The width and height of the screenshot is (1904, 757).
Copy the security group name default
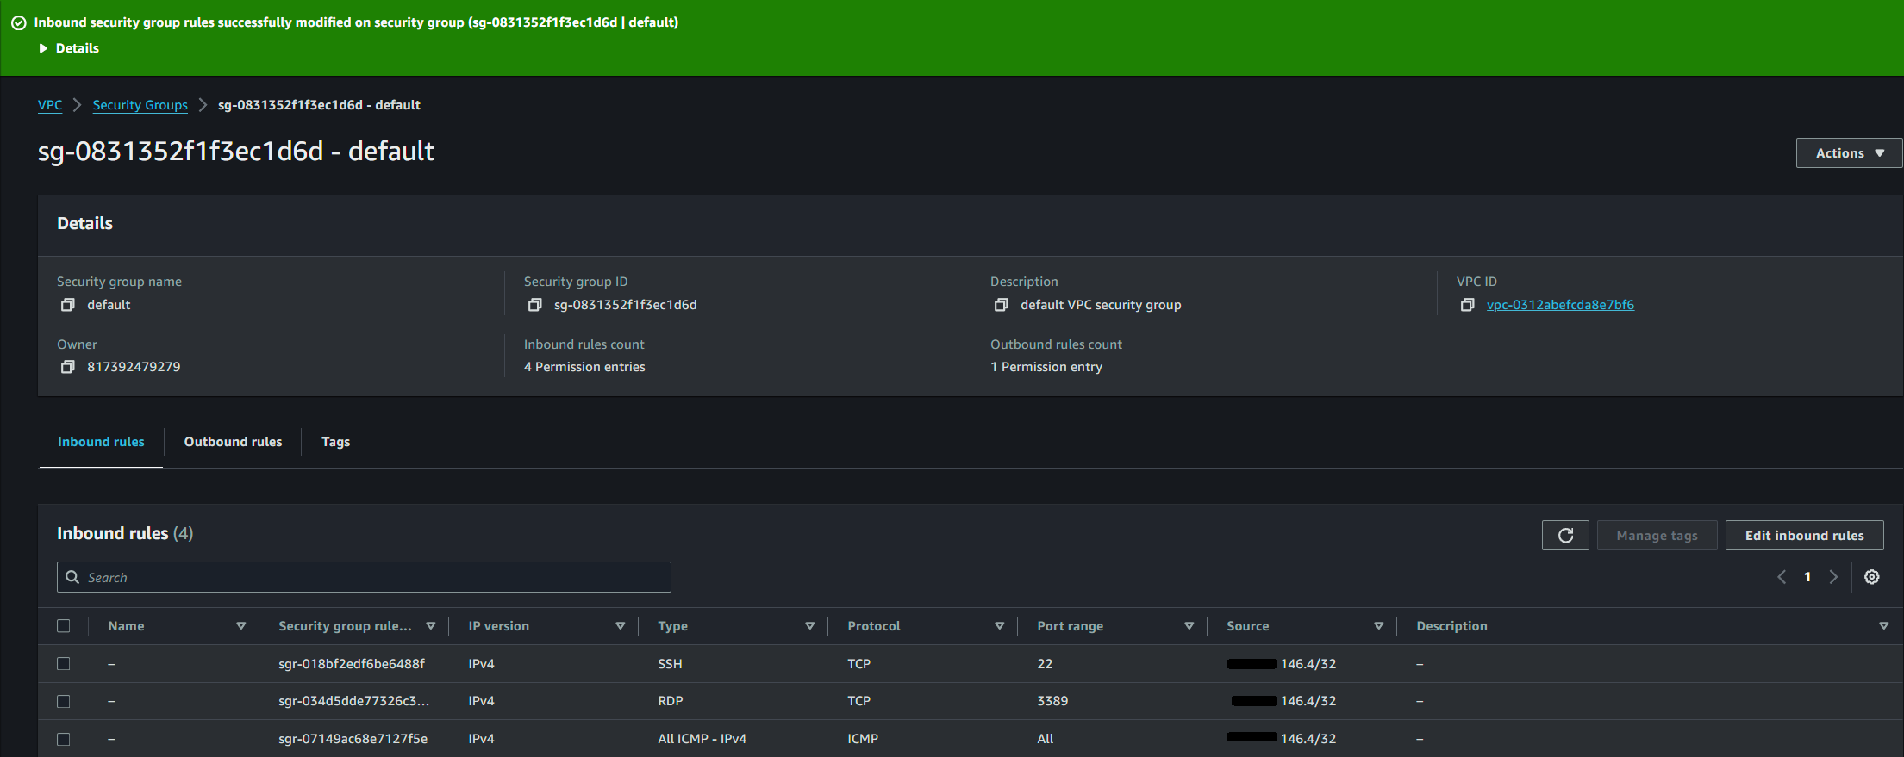pyautogui.click(x=67, y=305)
